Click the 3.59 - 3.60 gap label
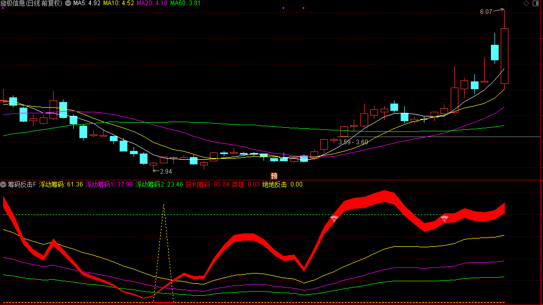Screen dimensions: 543x305 [353, 142]
